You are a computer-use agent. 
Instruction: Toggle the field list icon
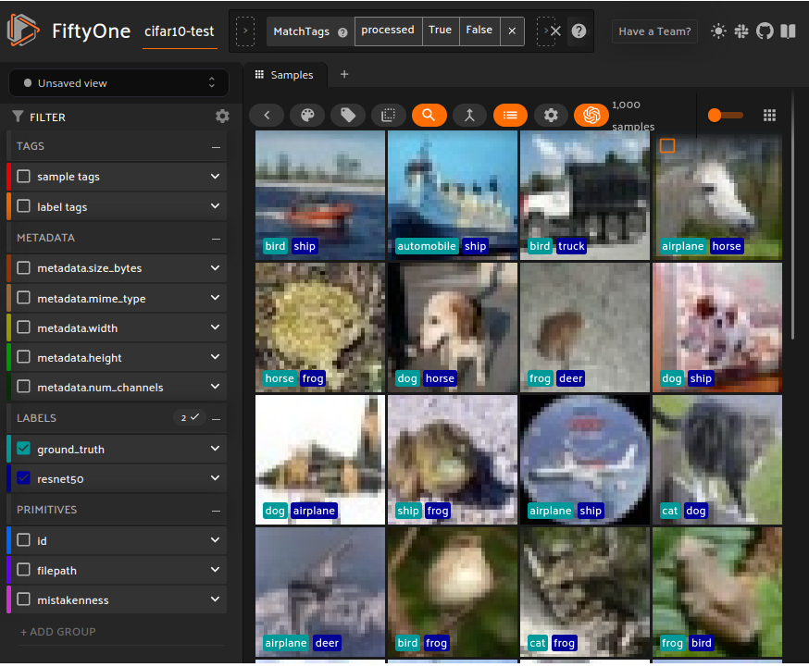510,116
